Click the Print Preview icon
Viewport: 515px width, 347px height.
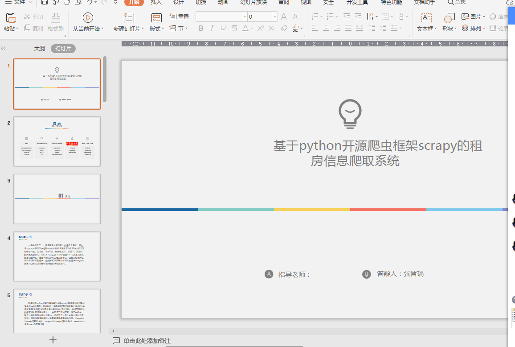click(78, 2)
